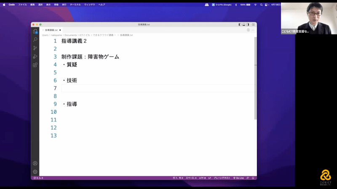Open the Manage gear icon
This screenshot has width=337, height=189.
35,172
